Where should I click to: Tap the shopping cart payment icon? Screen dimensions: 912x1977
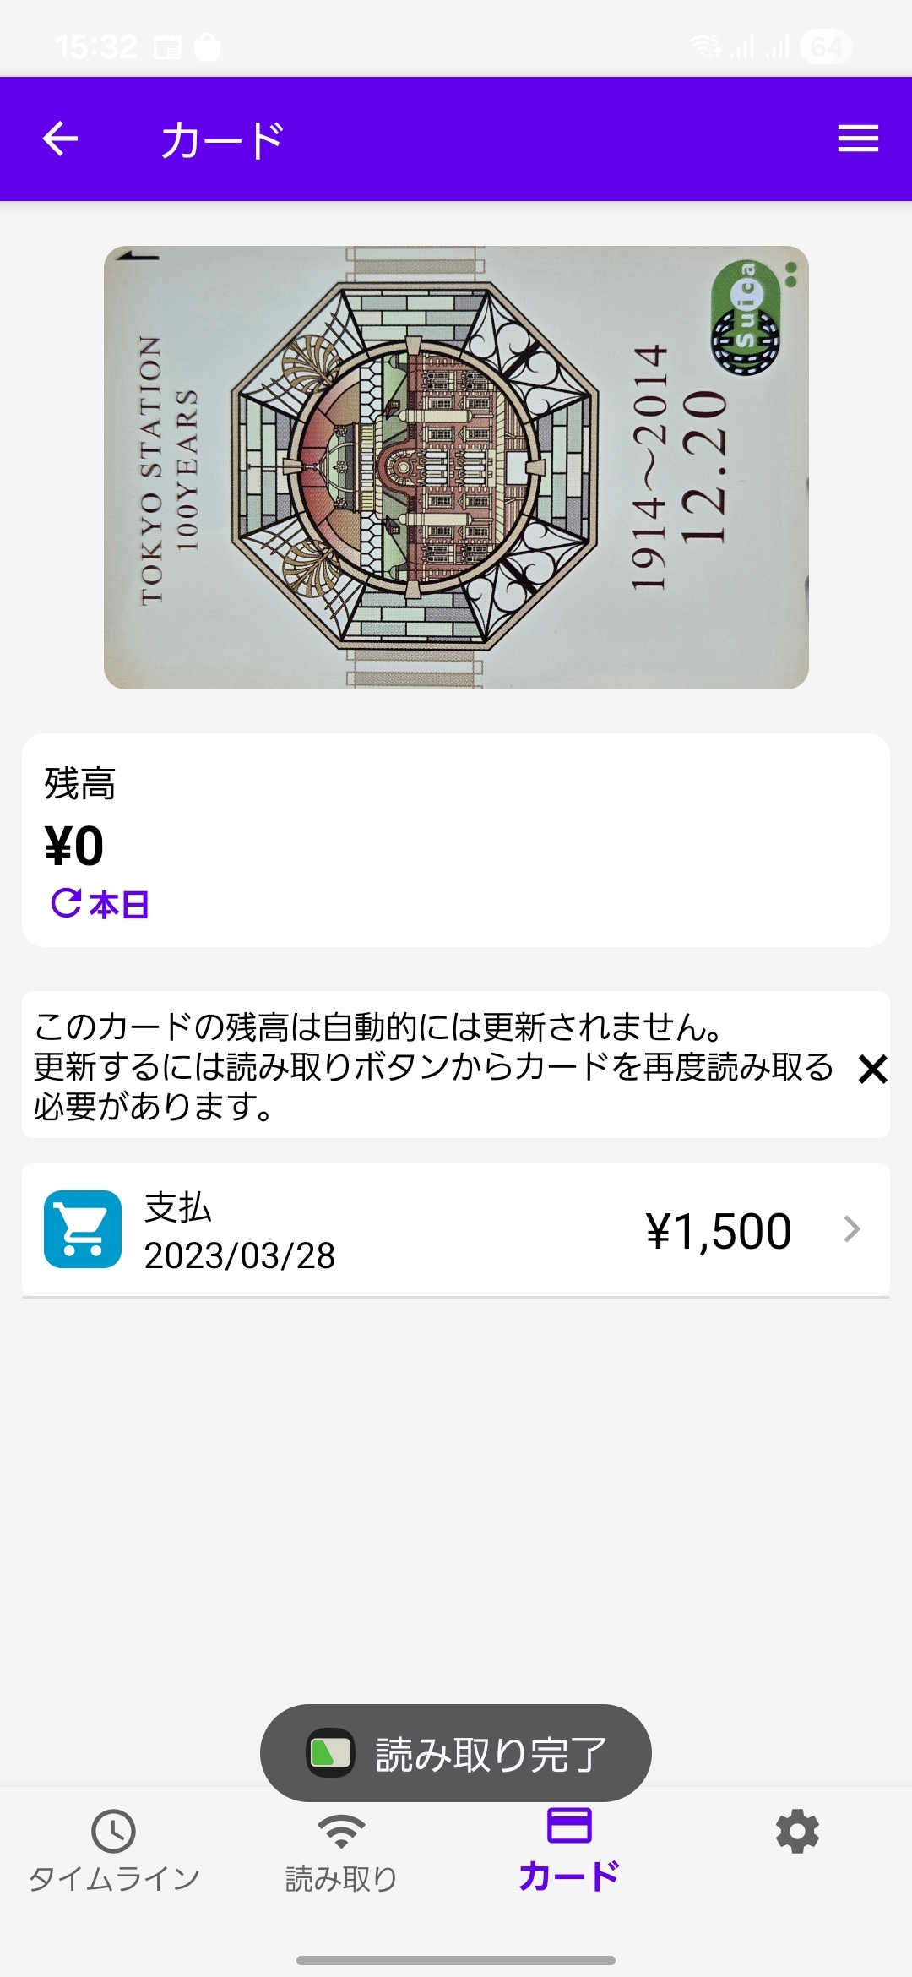pos(83,1229)
